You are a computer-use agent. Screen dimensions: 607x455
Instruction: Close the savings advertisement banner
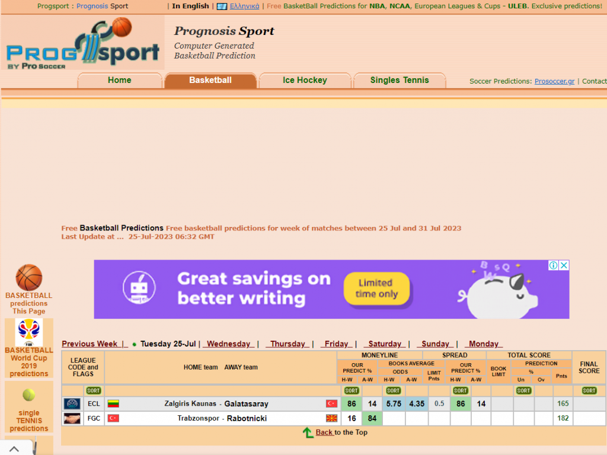563,266
